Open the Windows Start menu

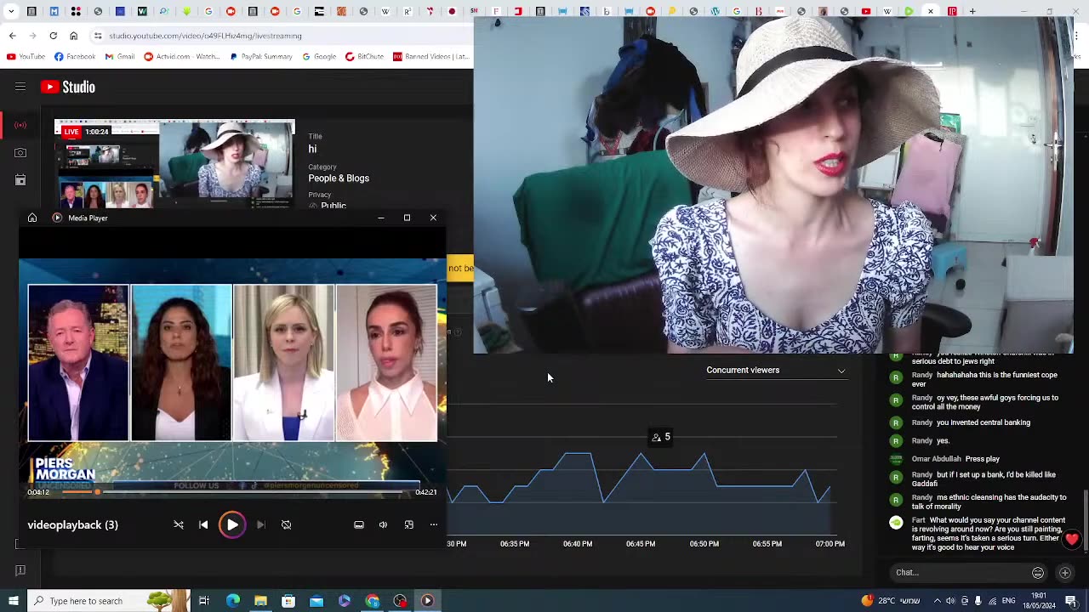[13, 601]
